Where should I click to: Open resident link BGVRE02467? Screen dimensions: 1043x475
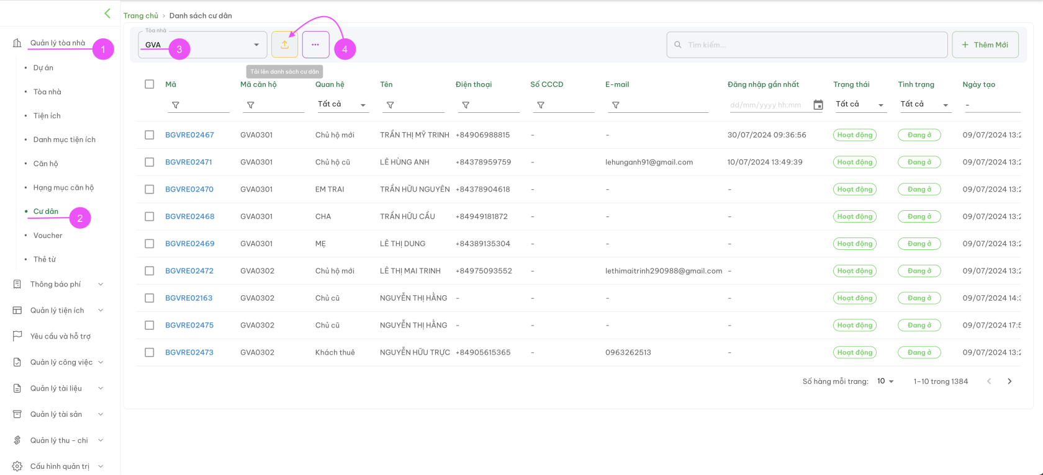coord(189,135)
